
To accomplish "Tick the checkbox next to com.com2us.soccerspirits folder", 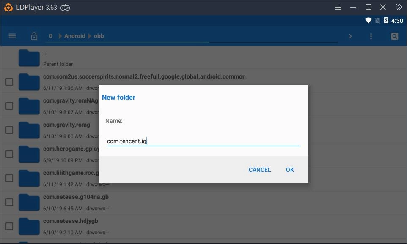I will (9, 82).
